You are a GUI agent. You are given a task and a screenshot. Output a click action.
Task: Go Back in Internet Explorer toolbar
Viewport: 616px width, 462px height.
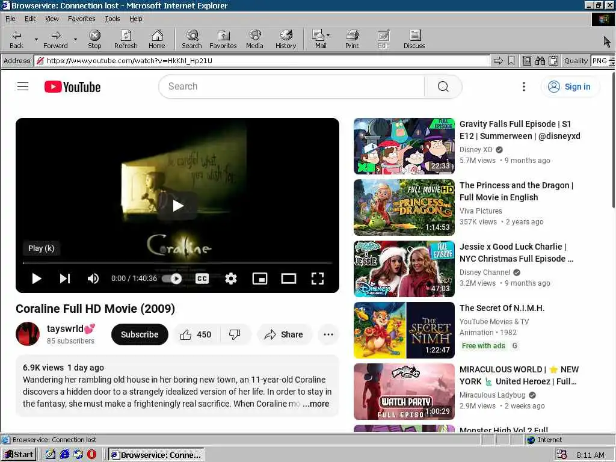pos(16,39)
